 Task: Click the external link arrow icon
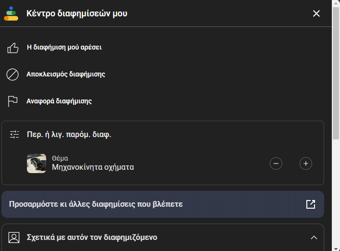pos(311,204)
